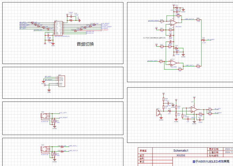Viewport: 233px width, 166px height.
Task: Select capacitor C62 near the microphone
Action: 169,111
